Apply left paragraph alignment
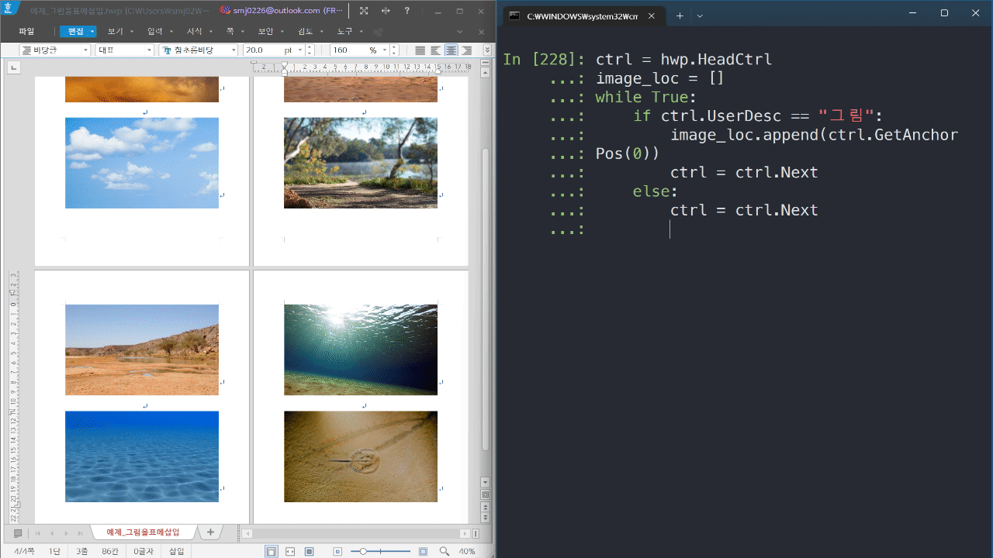The image size is (993, 558). click(435, 50)
